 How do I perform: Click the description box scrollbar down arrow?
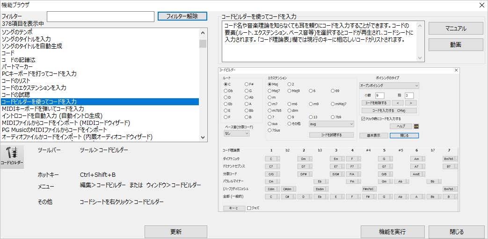[420, 58]
